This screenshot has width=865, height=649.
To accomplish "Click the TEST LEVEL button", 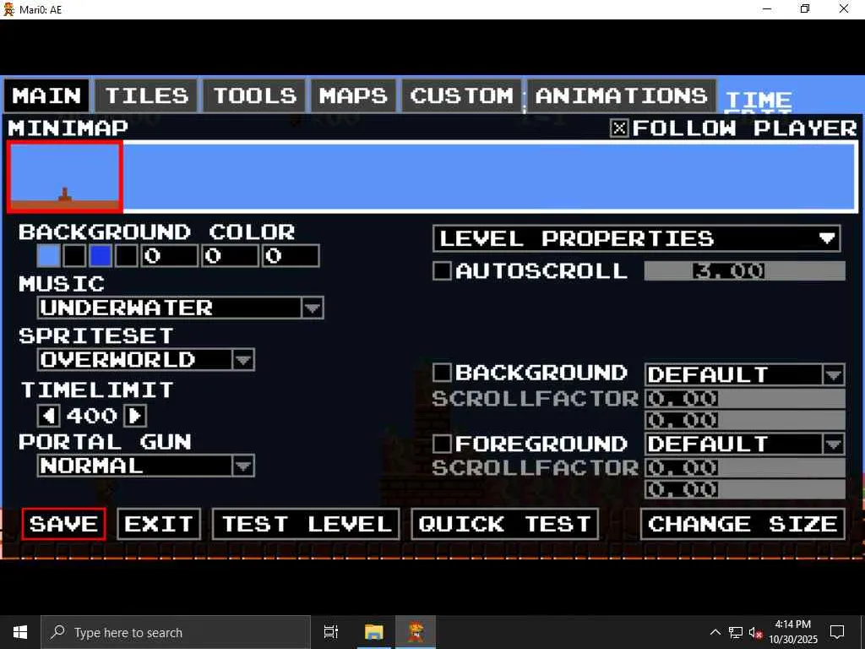I will [x=306, y=524].
